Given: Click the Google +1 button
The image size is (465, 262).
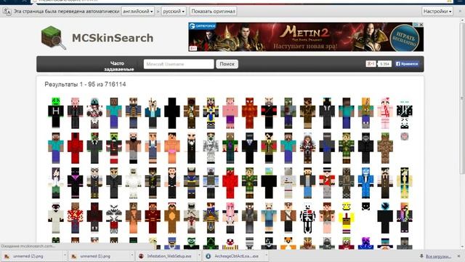Looking at the screenshot, I should [x=371, y=64].
